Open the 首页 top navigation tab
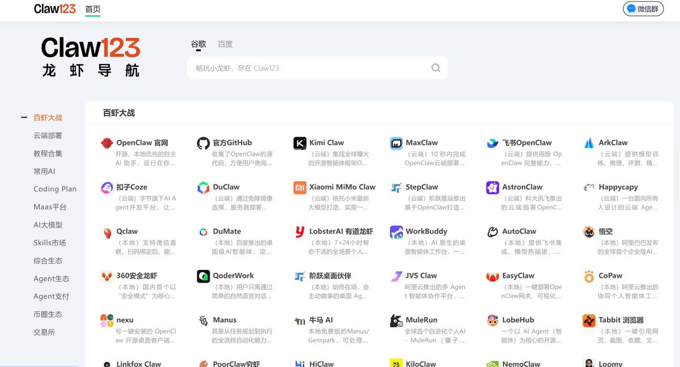The width and height of the screenshot is (680, 367). coord(93,9)
